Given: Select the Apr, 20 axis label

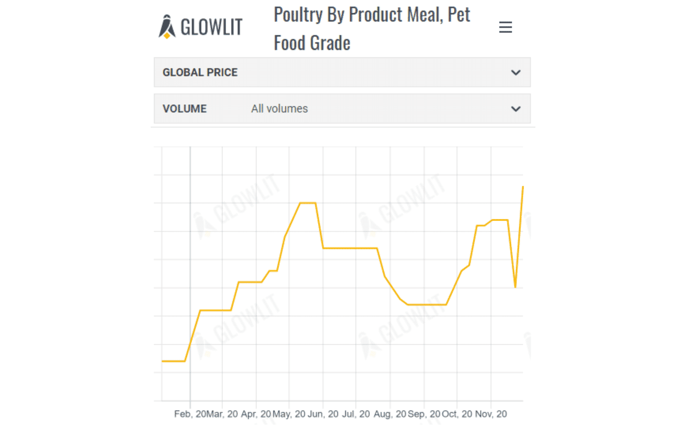Looking at the screenshot, I should point(256,414).
